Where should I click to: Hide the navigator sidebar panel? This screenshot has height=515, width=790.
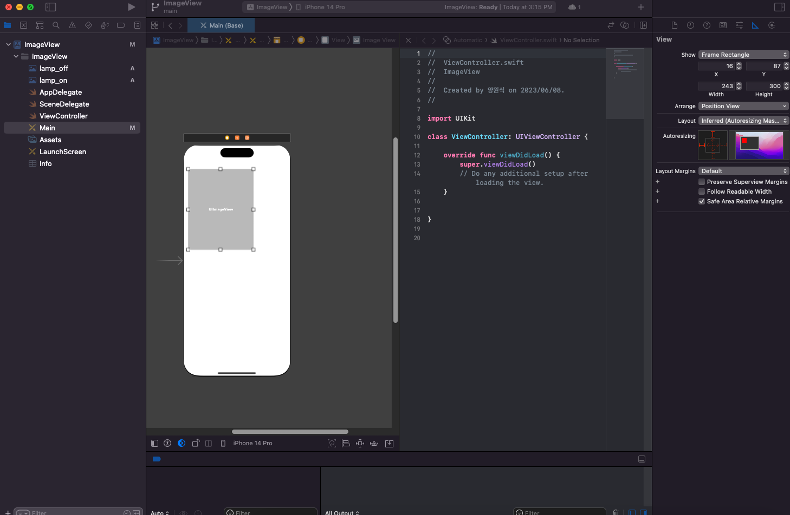50,7
